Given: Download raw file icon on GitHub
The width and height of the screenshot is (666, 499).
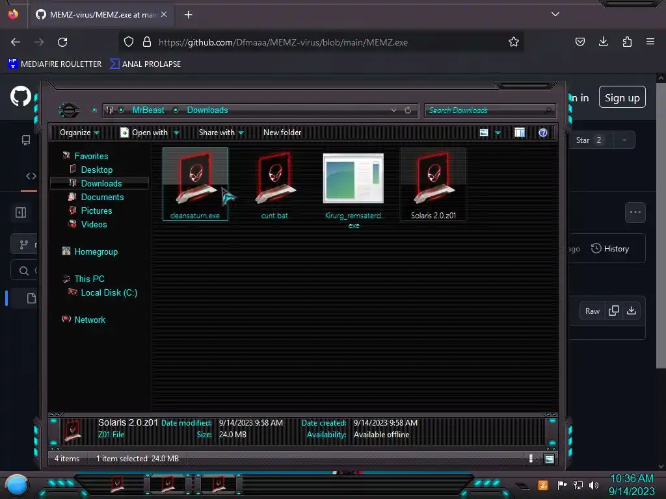Looking at the screenshot, I should tap(632, 311).
